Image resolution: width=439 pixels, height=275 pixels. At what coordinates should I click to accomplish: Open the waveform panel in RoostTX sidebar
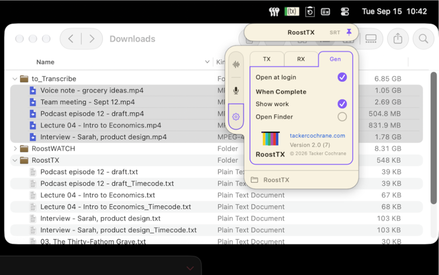[x=236, y=64]
